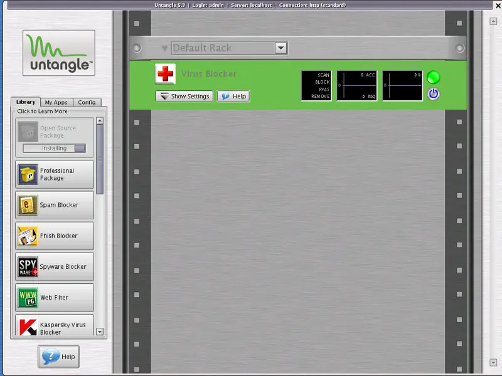The image size is (502, 376).
Task: Click the green status light indicator
Action: (433, 77)
